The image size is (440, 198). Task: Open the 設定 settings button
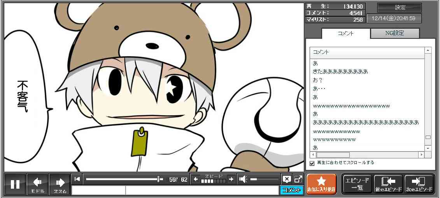400,8
